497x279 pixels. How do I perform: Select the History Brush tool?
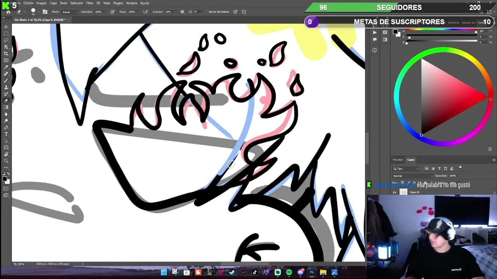[x=6, y=94]
